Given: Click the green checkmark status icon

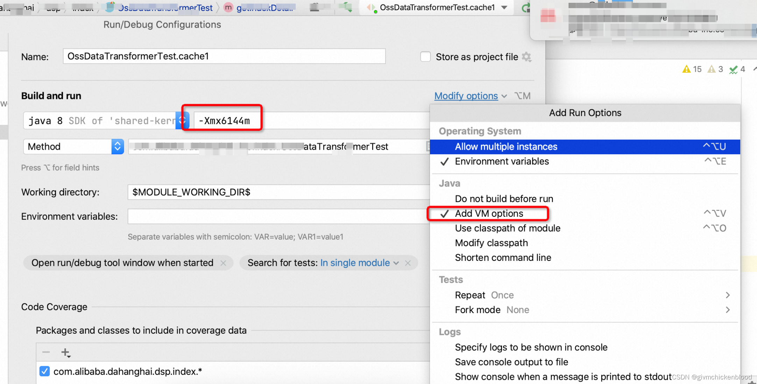Looking at the screenshot, I should [732, 69].
